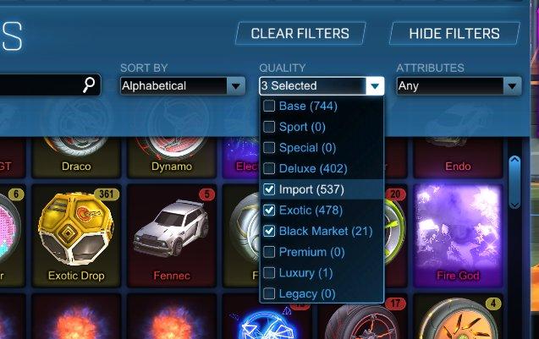539x339 pixels.
Task: Click the search magnifier icon
Action: pos(89,85)
